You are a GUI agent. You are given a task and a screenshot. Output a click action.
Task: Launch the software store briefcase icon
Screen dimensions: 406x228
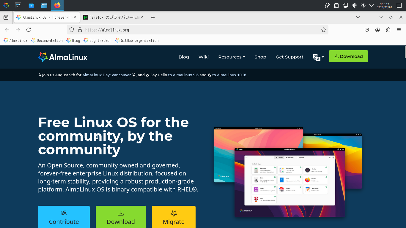click(31, 5)
